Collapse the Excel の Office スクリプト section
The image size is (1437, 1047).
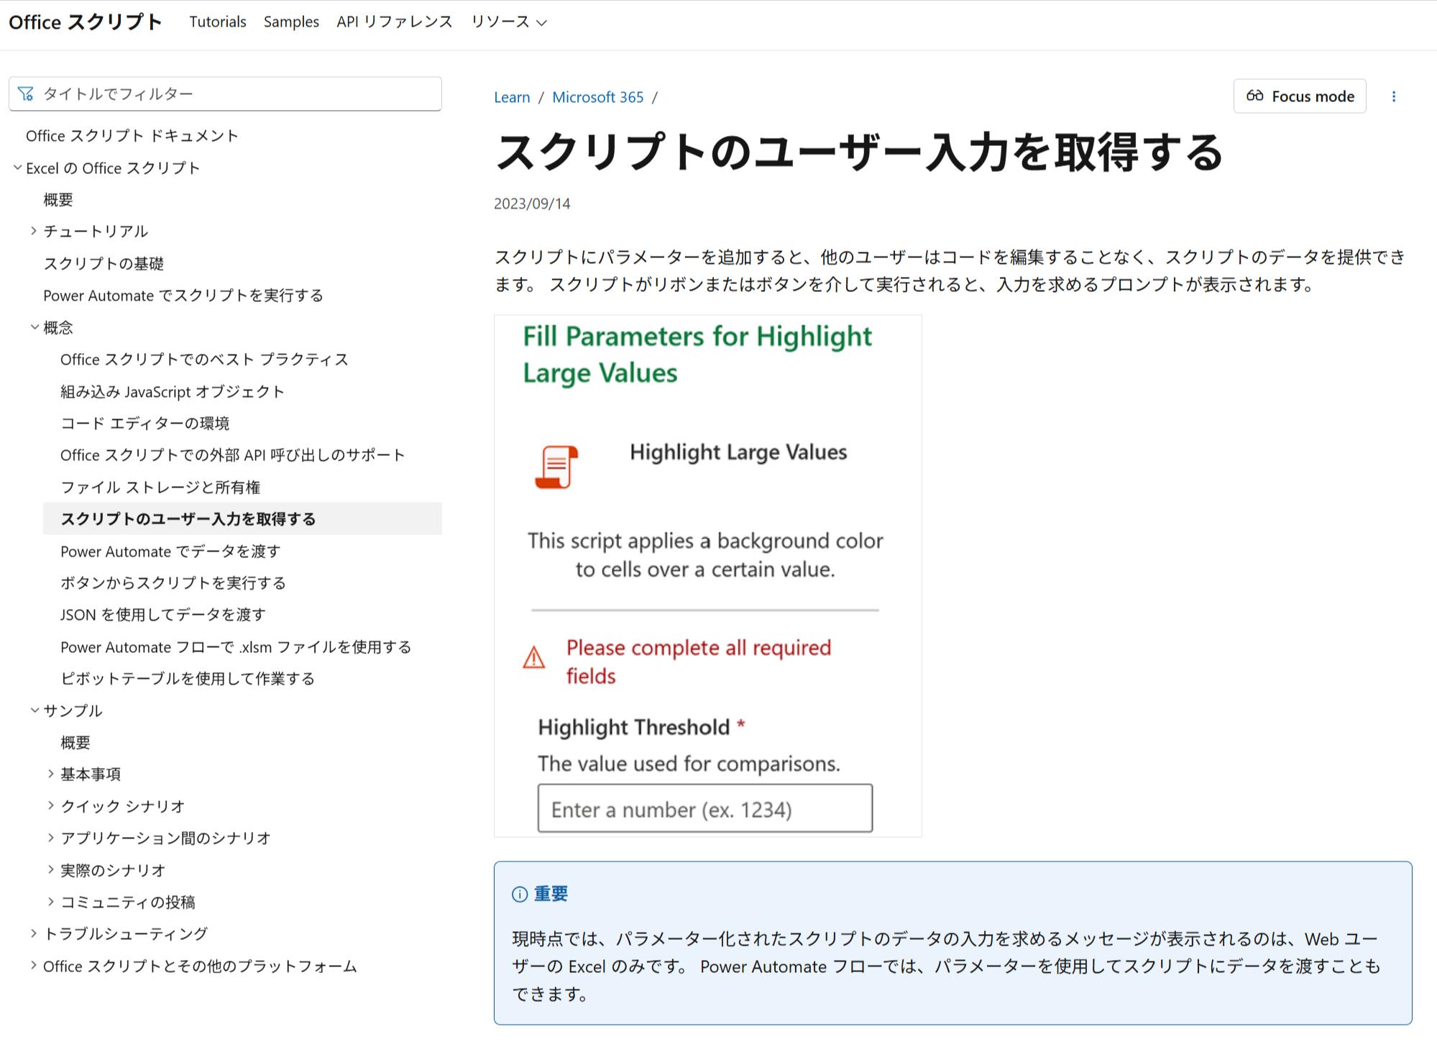tap(18, 168)
